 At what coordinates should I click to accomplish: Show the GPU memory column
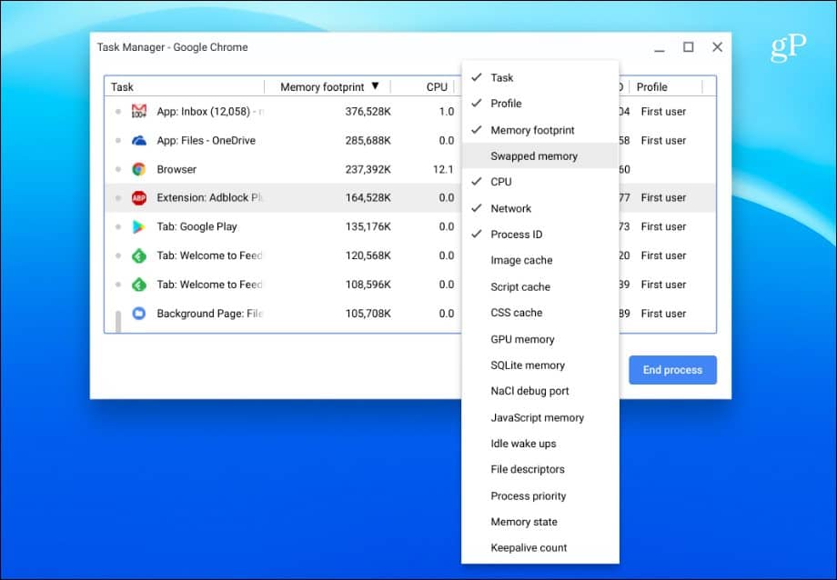[540, 339]
